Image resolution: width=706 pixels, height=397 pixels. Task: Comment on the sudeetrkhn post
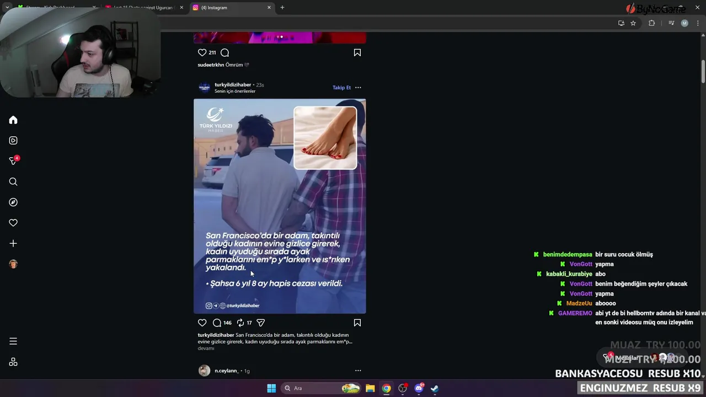tap(225, 52)
